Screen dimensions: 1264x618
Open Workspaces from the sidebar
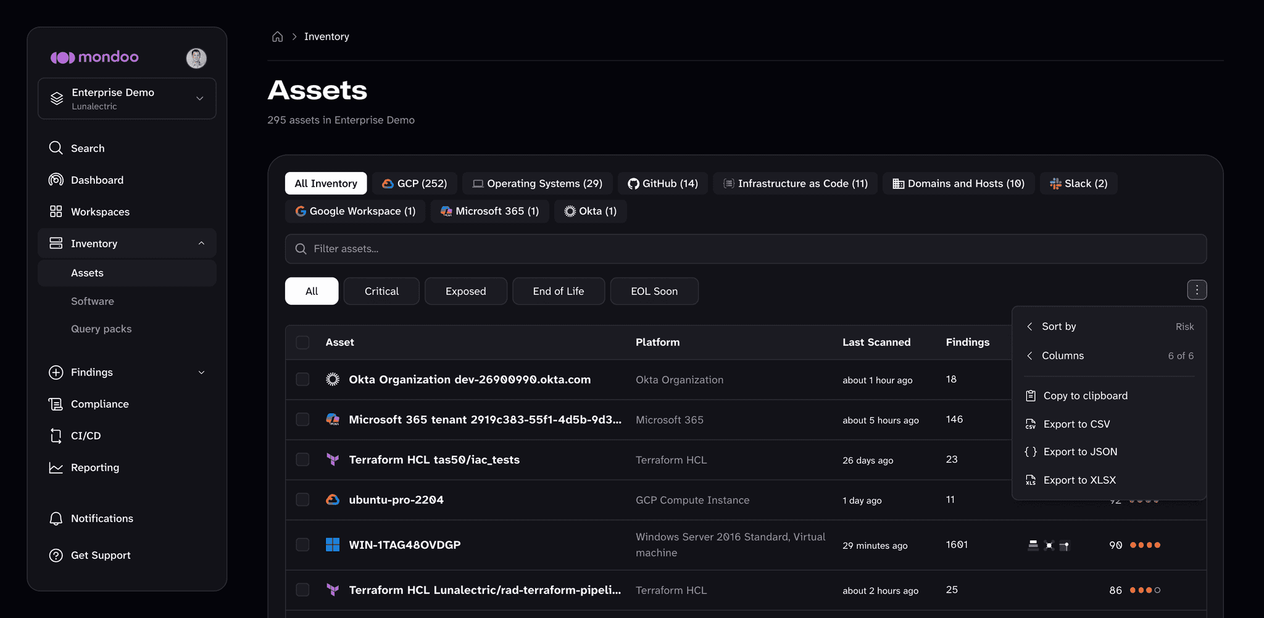[x=127, y=212]
